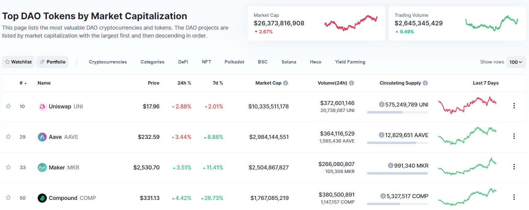
Task: Select the Yield Farming tab
Action: pos(350,62)
